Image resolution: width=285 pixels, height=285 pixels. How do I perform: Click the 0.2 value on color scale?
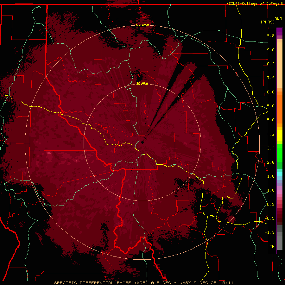271,205
